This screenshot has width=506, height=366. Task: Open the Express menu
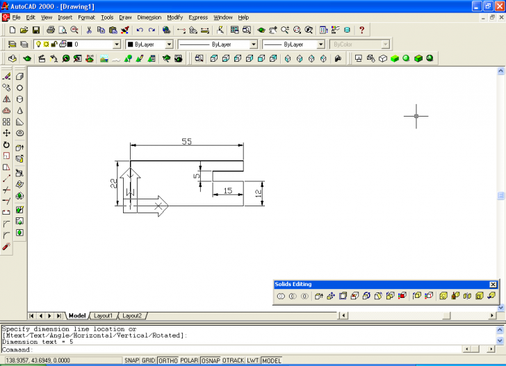tap(198, 17)
